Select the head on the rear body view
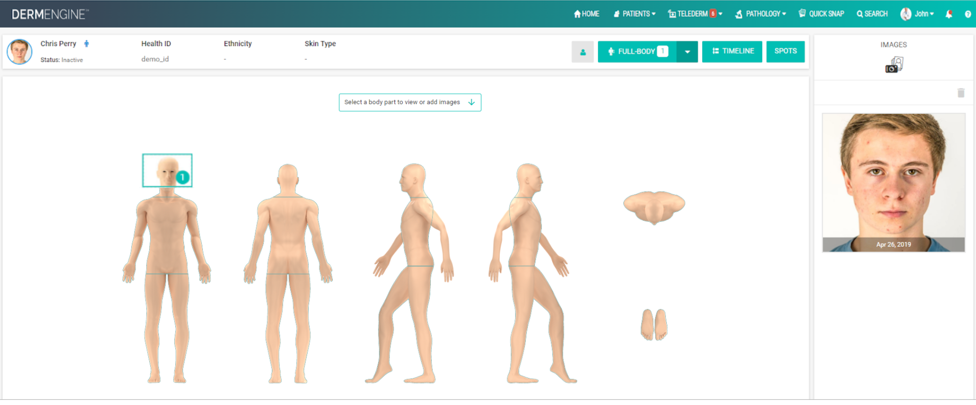This screenshot has width=976, height=405. click(x=288, y=180)
